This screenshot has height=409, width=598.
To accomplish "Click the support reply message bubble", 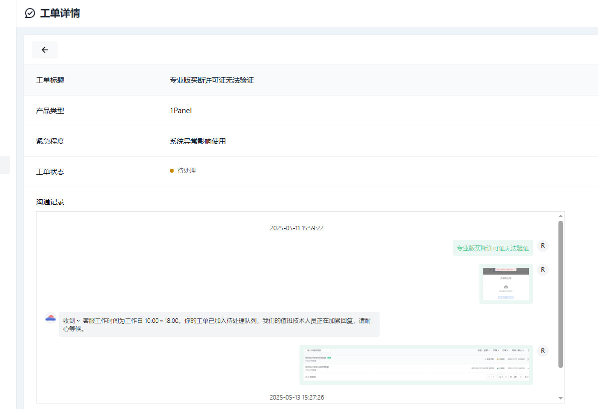I will tap(219, 324).
